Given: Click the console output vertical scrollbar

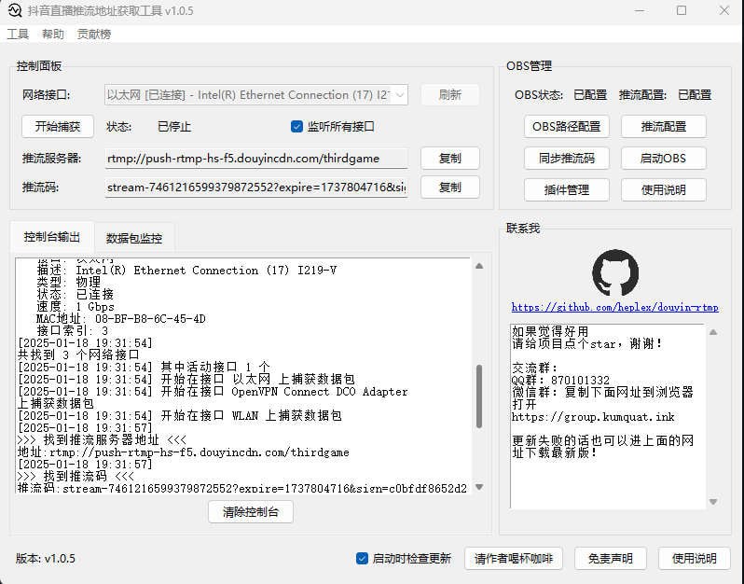Looking at the screenshot, I should click(x=480, y=401).
